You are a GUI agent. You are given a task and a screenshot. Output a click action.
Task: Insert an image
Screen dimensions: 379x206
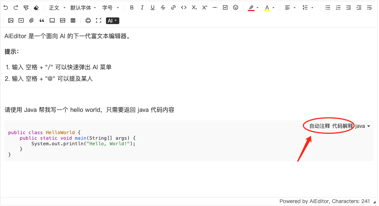(x=11, y=20)
